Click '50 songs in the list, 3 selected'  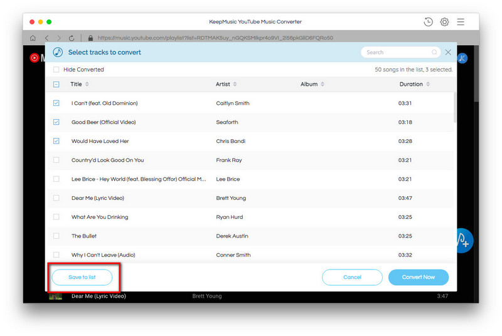414,70
